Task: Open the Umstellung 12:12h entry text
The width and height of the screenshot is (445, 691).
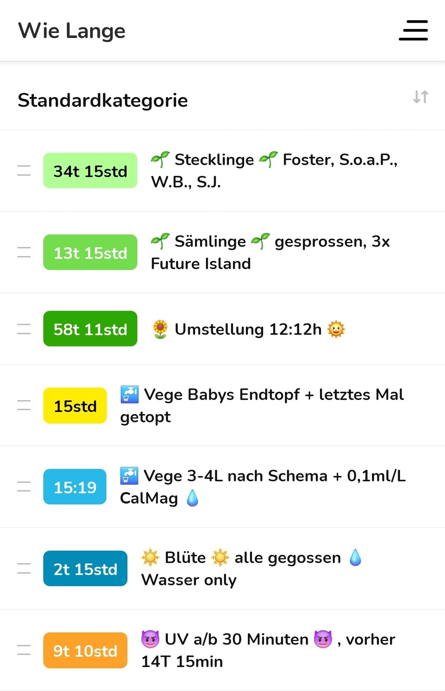Action: pos(248,329)
